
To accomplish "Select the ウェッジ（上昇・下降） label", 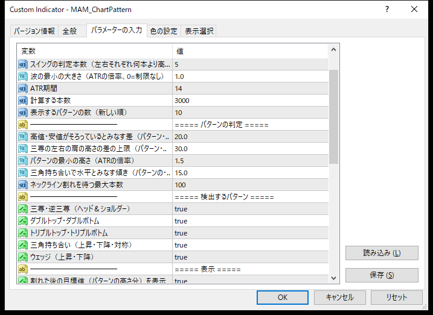I will point(62,257).
